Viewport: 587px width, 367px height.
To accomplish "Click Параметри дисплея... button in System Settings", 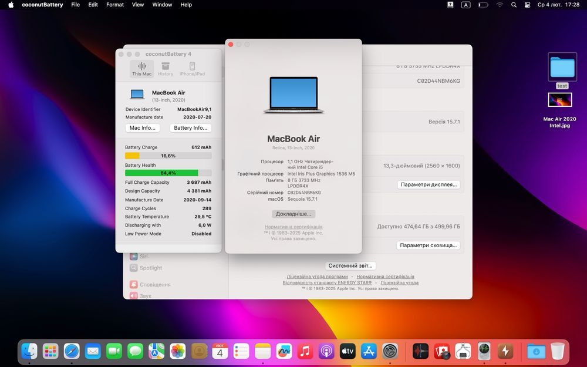I will (429, 184).
